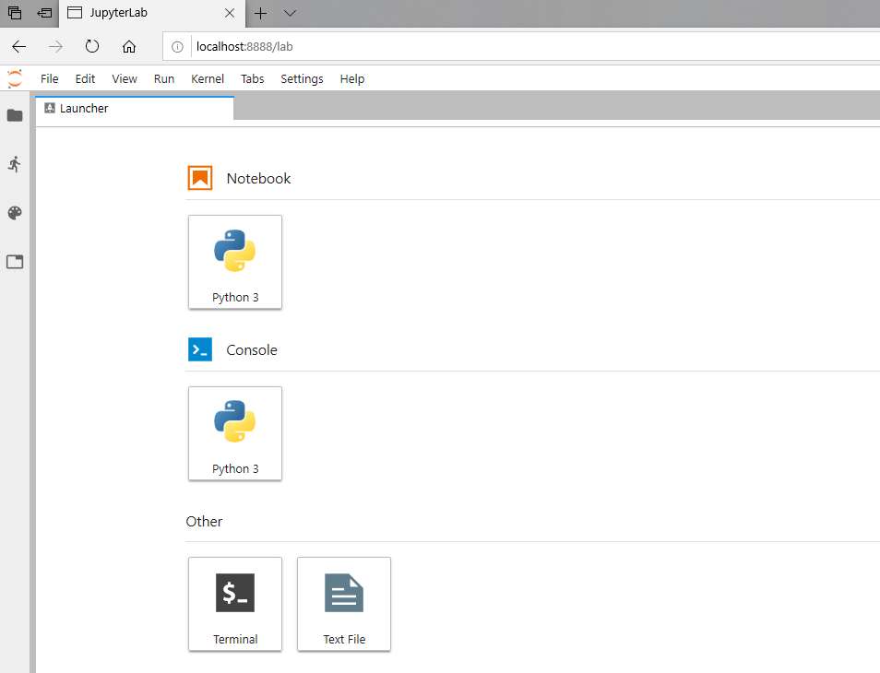Show tabs you've set aside icon
This screenshot has height=673, width=880.
15,13
